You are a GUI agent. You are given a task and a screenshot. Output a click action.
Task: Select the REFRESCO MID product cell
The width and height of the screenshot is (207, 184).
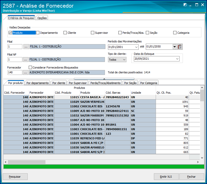click(92, 138)
